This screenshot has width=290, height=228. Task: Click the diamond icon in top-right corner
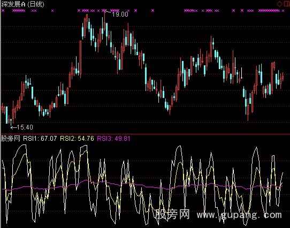pyautogui.click(x=279, y=4)
